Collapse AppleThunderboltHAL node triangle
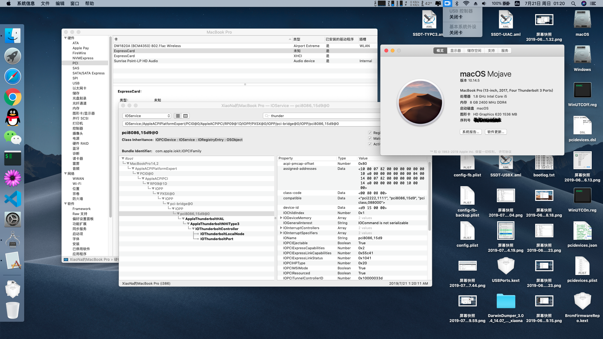 (x=183, y=219)
